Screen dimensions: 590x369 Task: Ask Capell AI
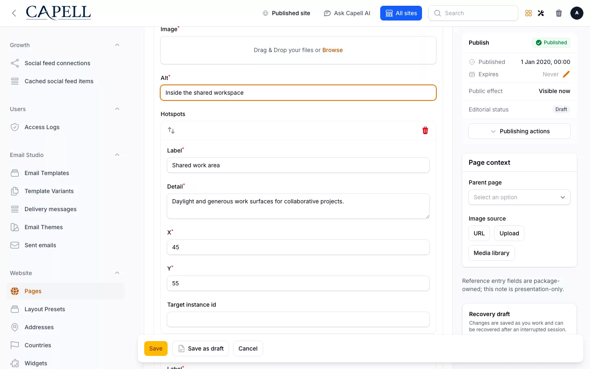[347, 13]
